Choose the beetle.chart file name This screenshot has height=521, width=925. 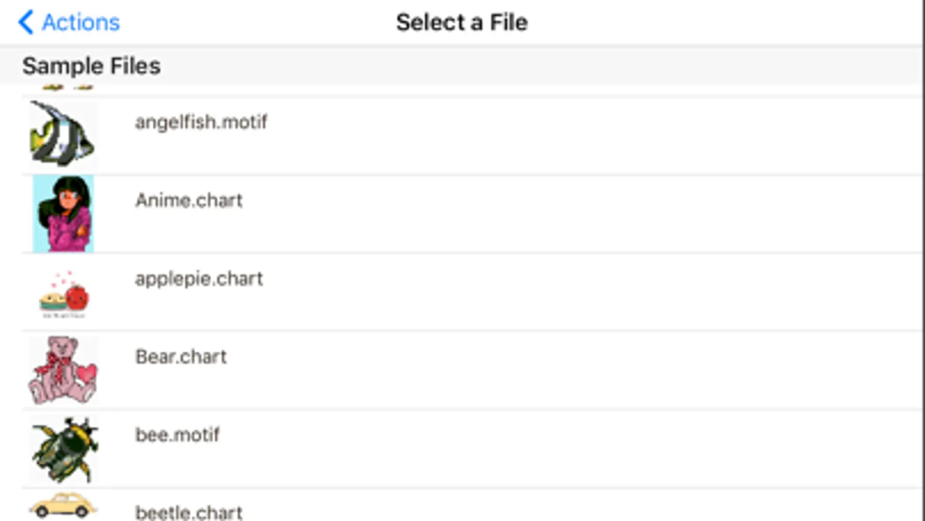coord(189,512)
